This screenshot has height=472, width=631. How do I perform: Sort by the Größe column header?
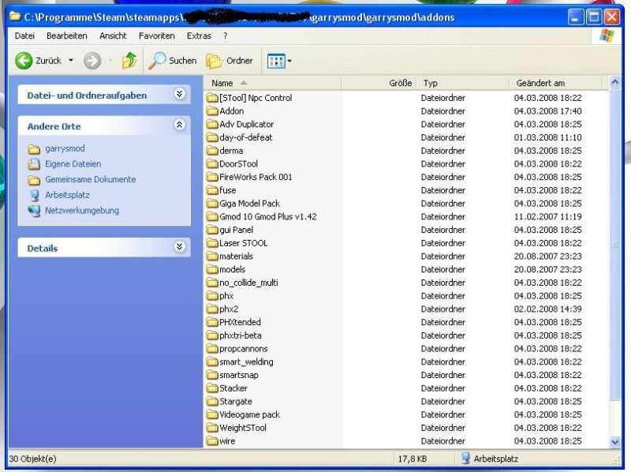click(x=379, y=83)
